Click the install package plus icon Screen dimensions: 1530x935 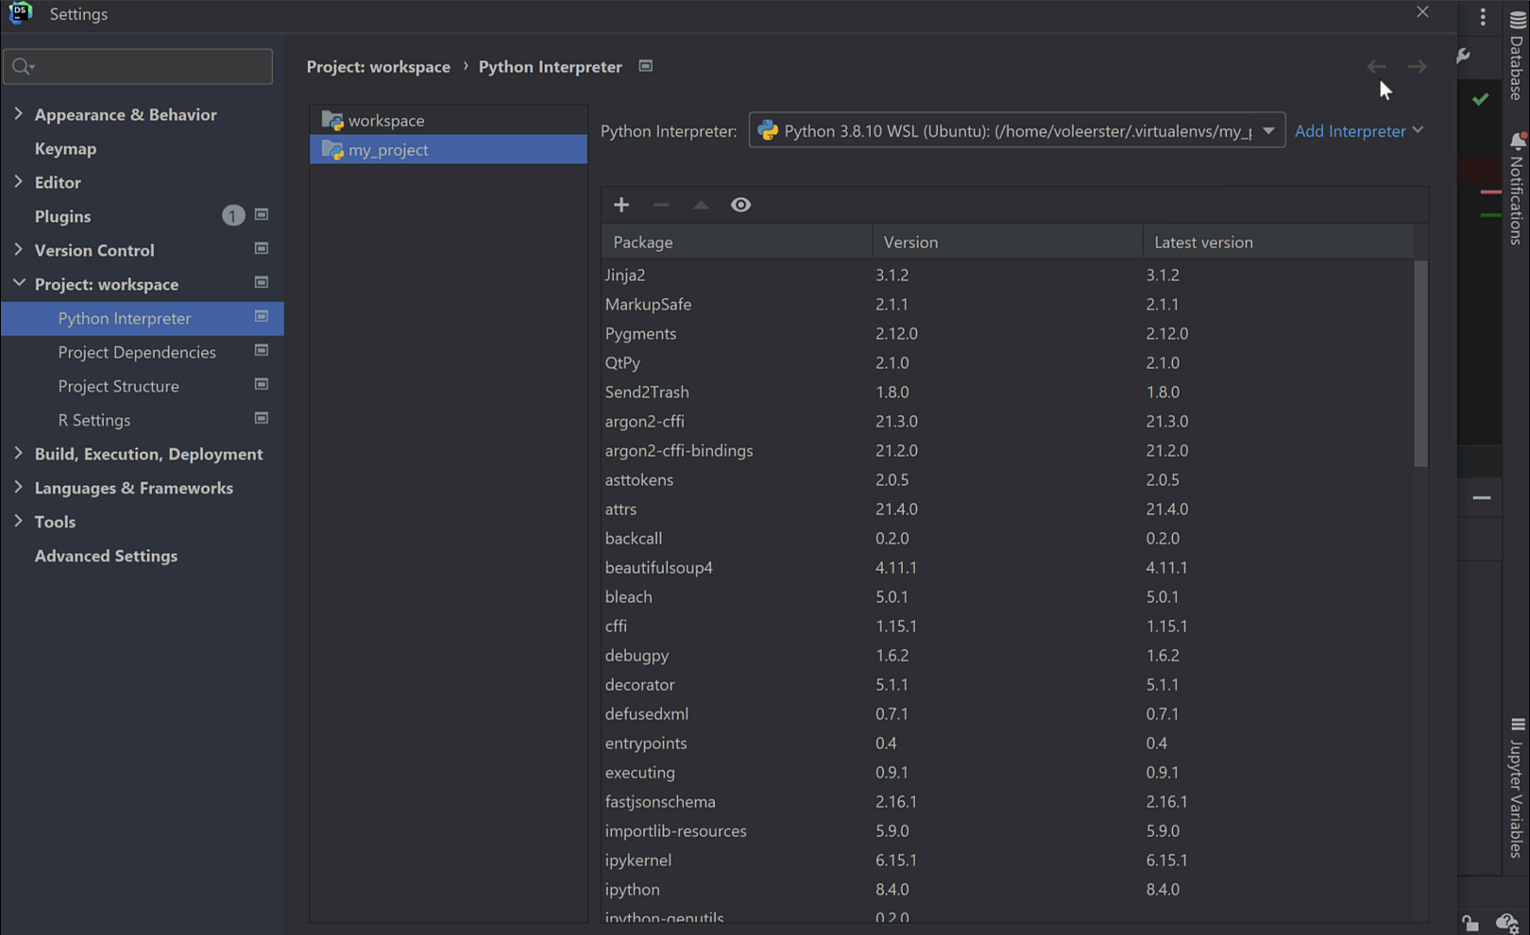coord(621,205)
